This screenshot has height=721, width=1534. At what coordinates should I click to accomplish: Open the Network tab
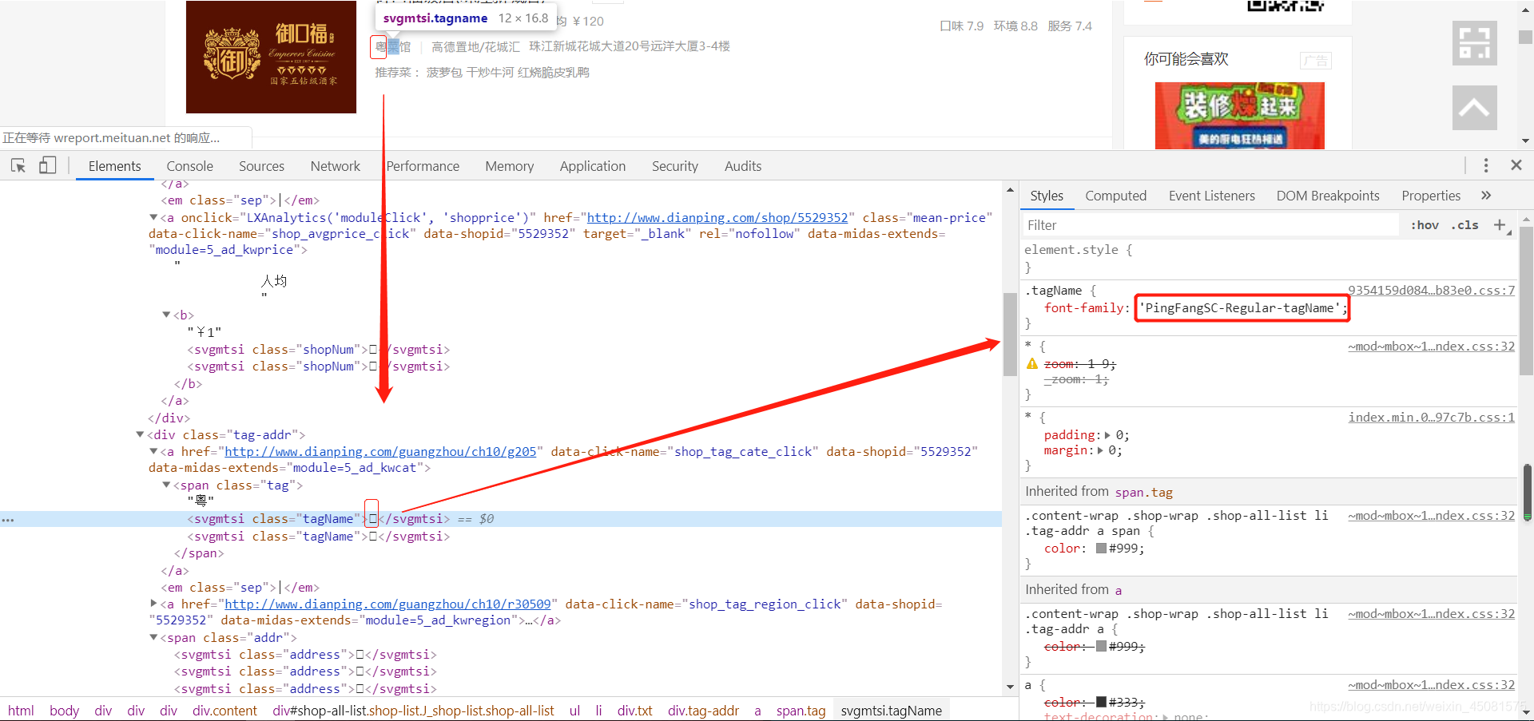[336, 166]
